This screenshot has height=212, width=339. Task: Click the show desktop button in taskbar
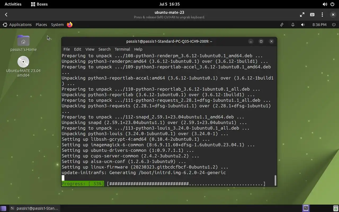coord(3,208)
